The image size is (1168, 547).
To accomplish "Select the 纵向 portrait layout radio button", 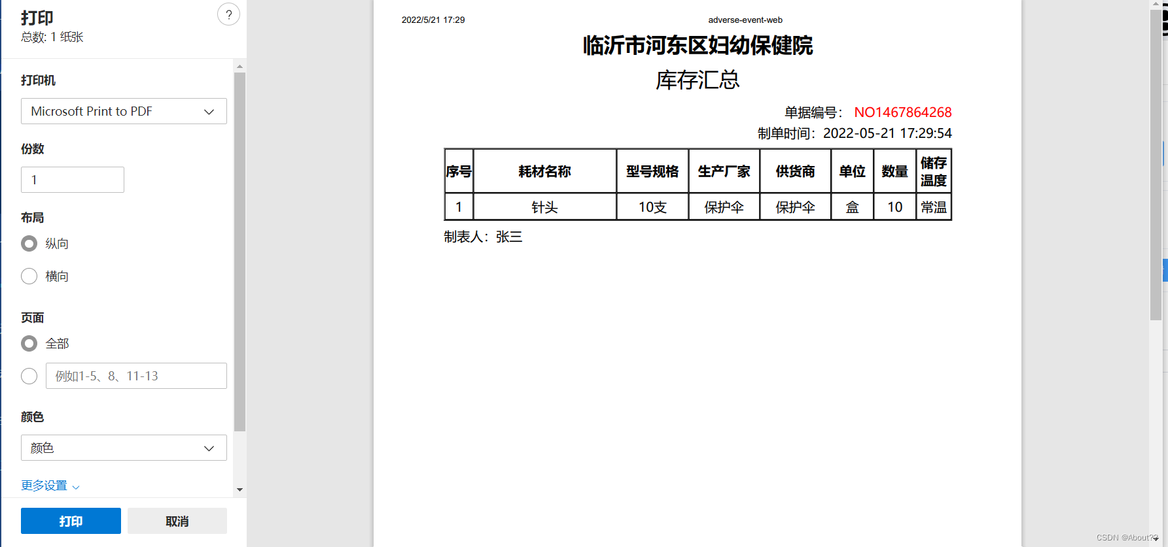I will tap(29, 244).
